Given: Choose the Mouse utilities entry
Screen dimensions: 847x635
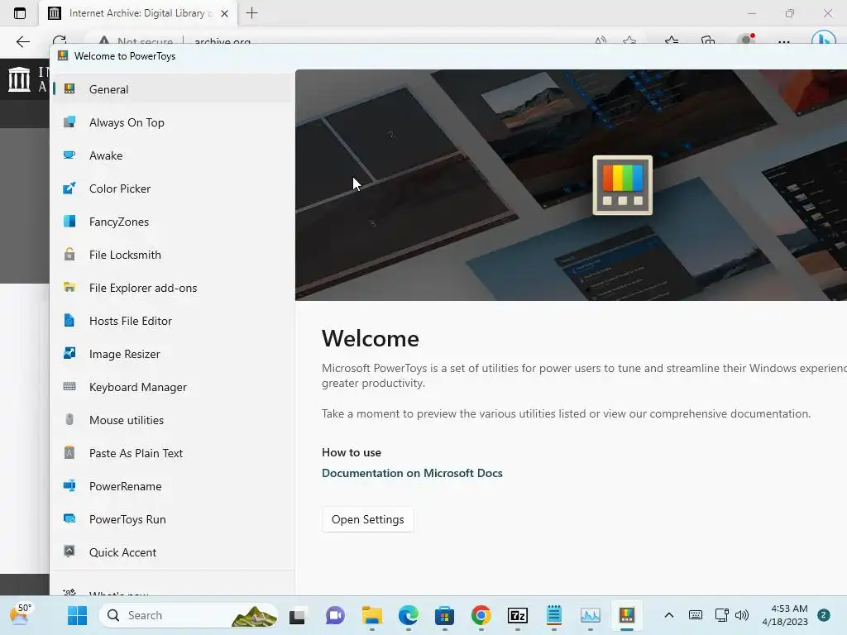Looking at the screenshot, I should [172, 419].
